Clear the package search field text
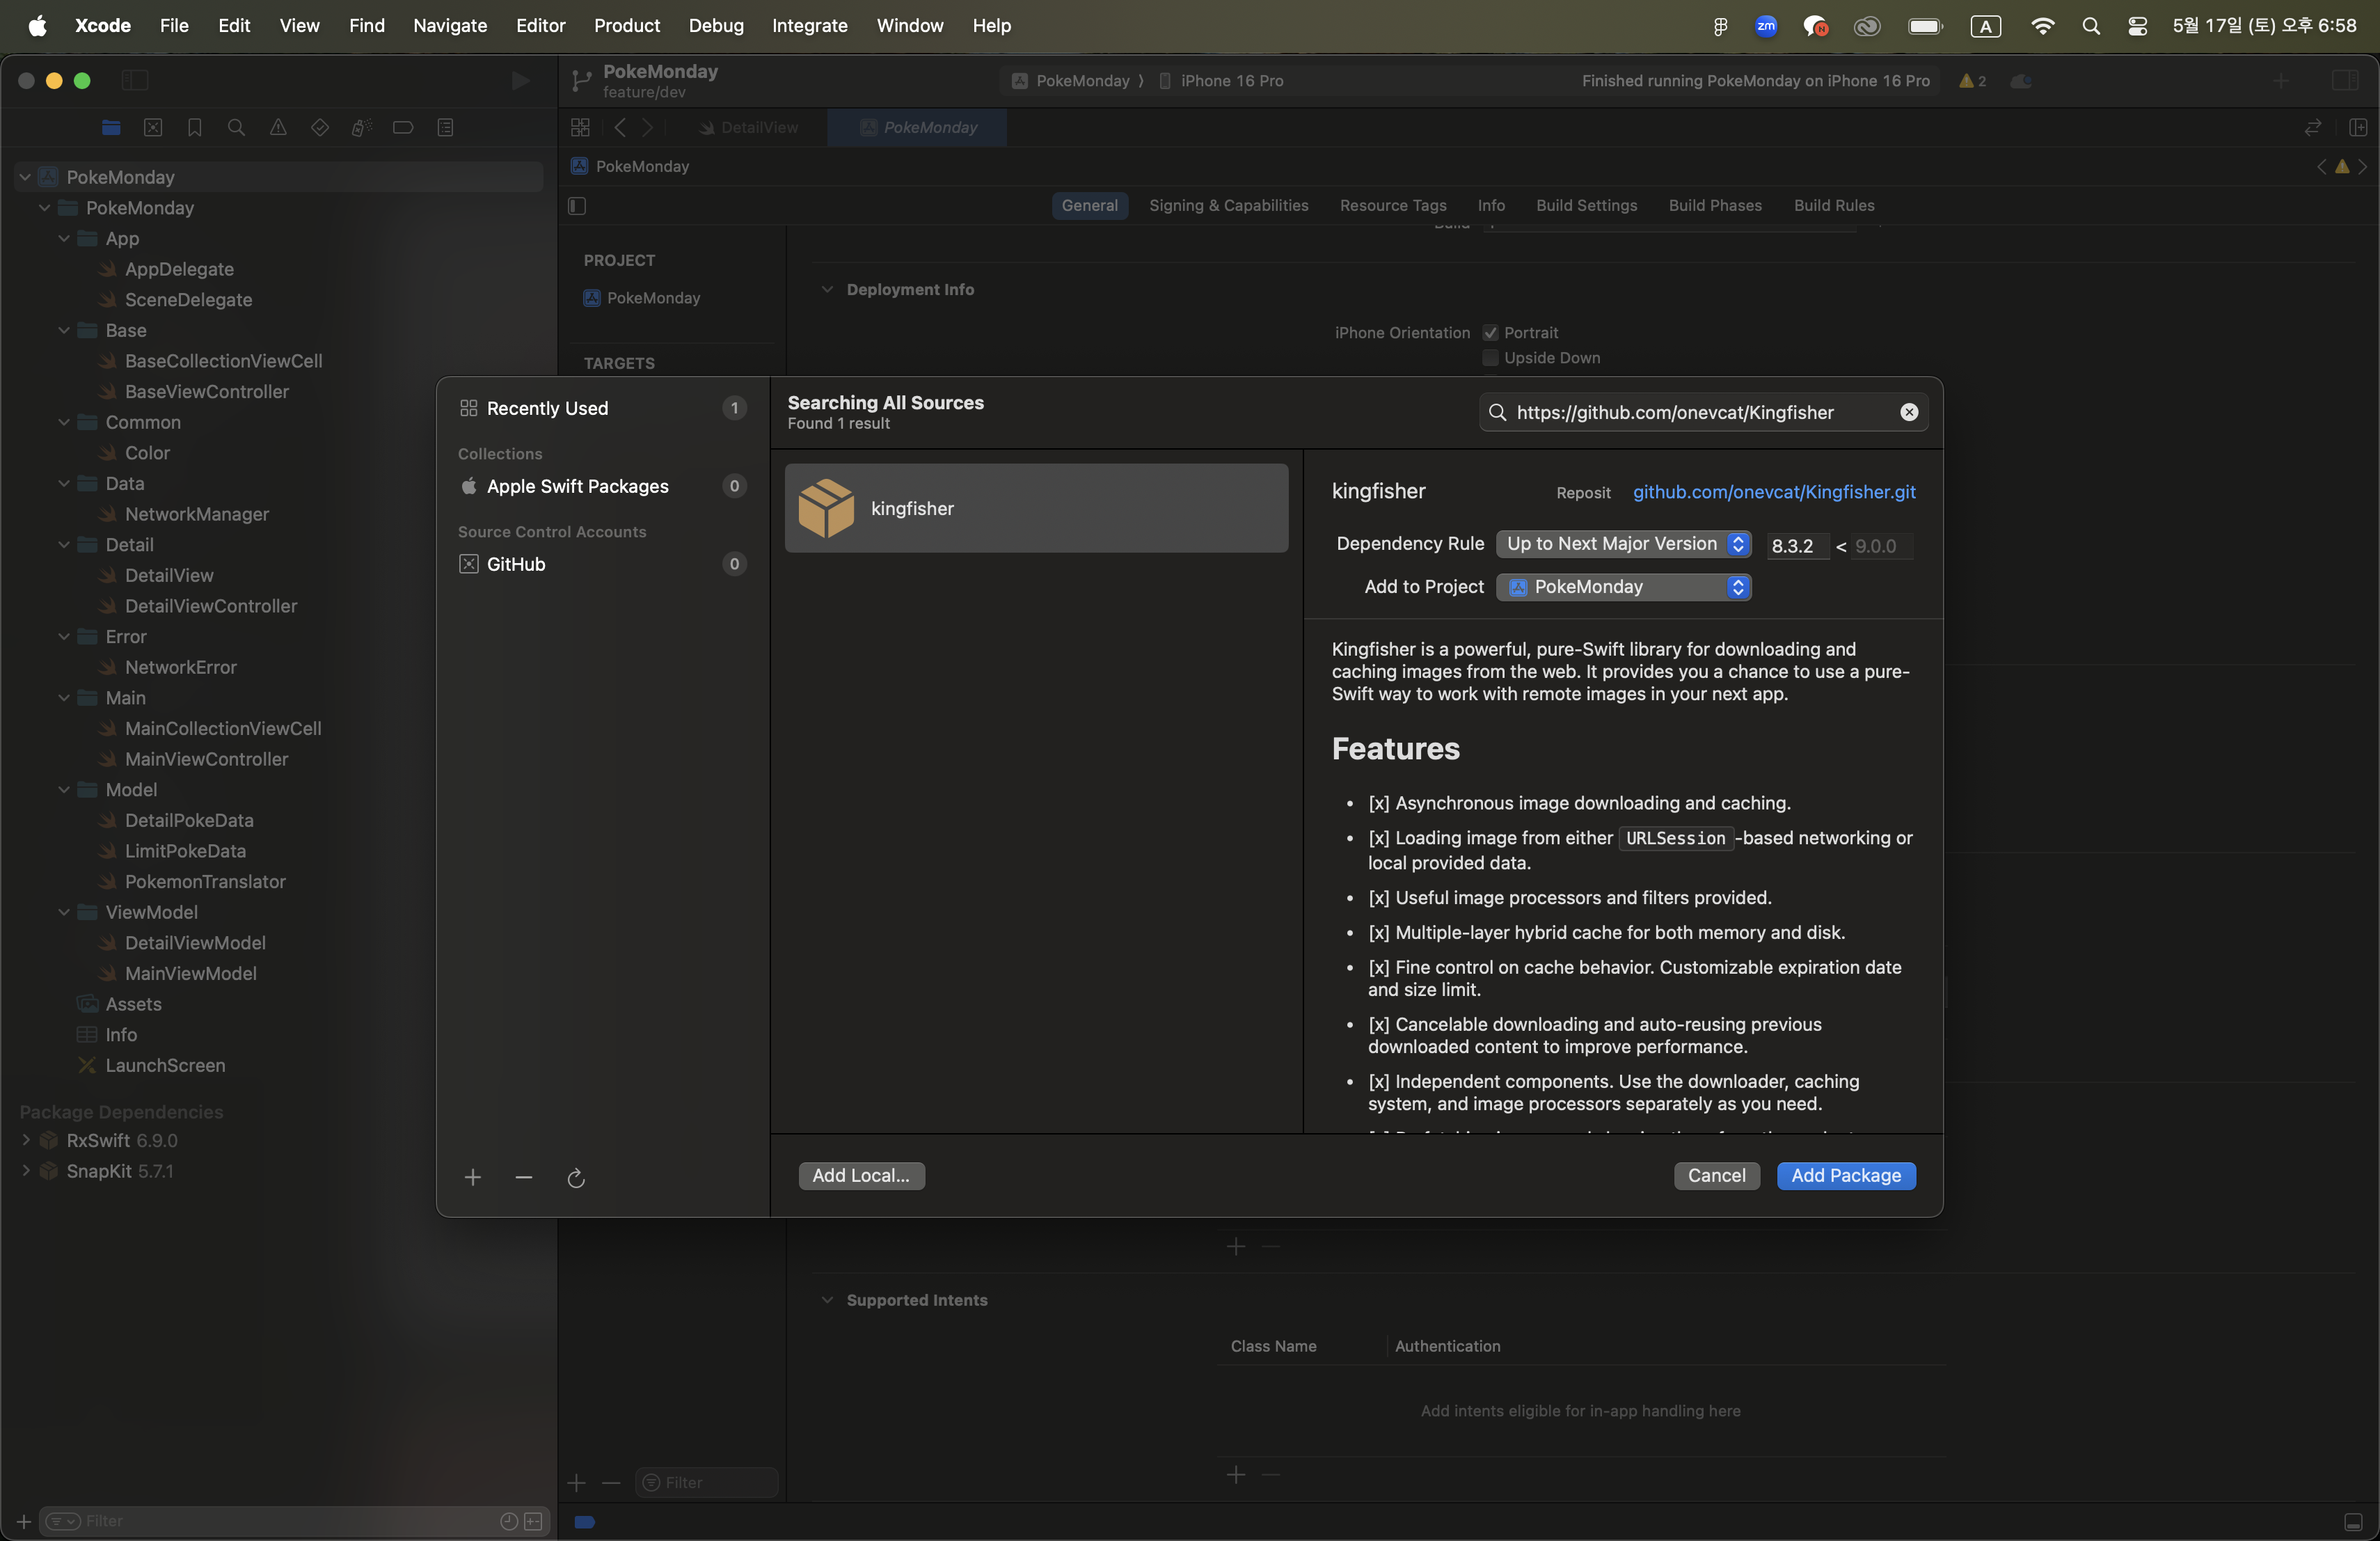The width and height of the screenshot is (2380, 1541). (1908, 412)
